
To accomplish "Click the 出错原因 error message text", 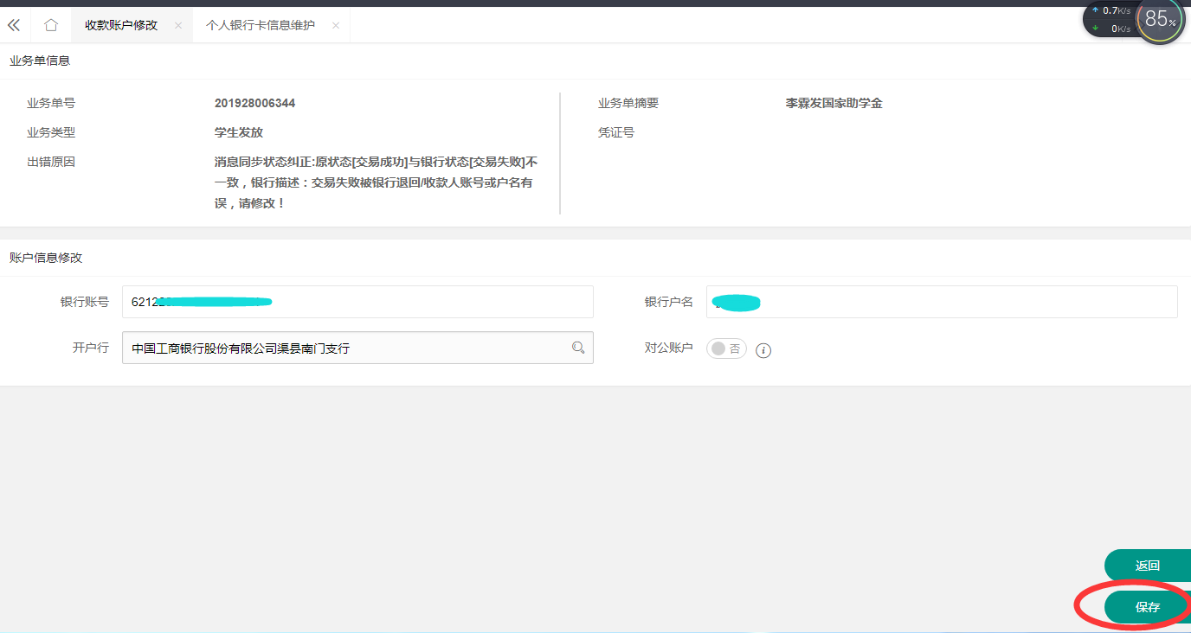I will [x=375, y=182].
